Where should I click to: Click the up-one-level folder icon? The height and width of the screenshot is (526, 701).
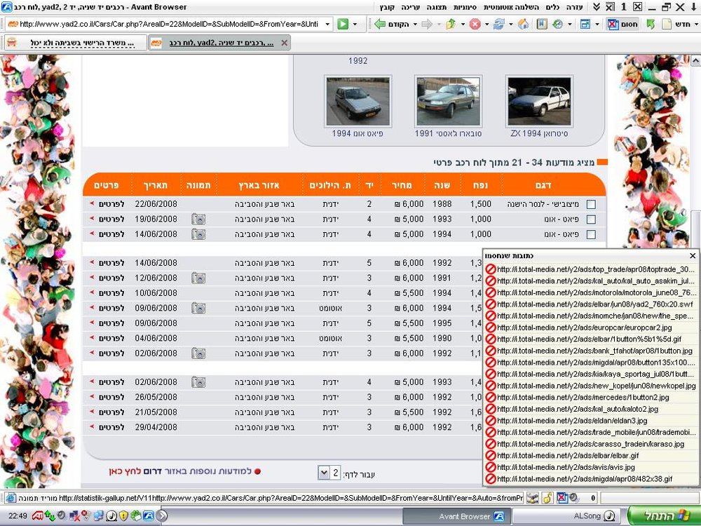451,24
